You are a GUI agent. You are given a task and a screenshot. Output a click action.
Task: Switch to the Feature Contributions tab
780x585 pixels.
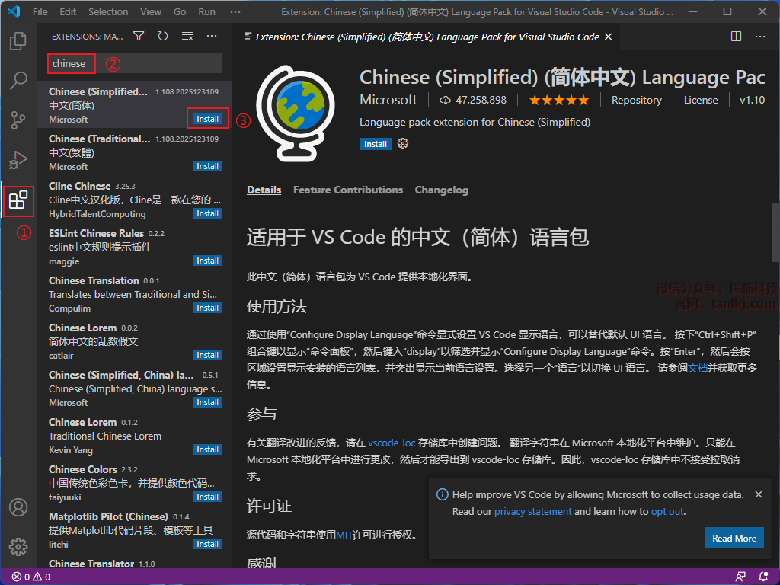(347, 190)
